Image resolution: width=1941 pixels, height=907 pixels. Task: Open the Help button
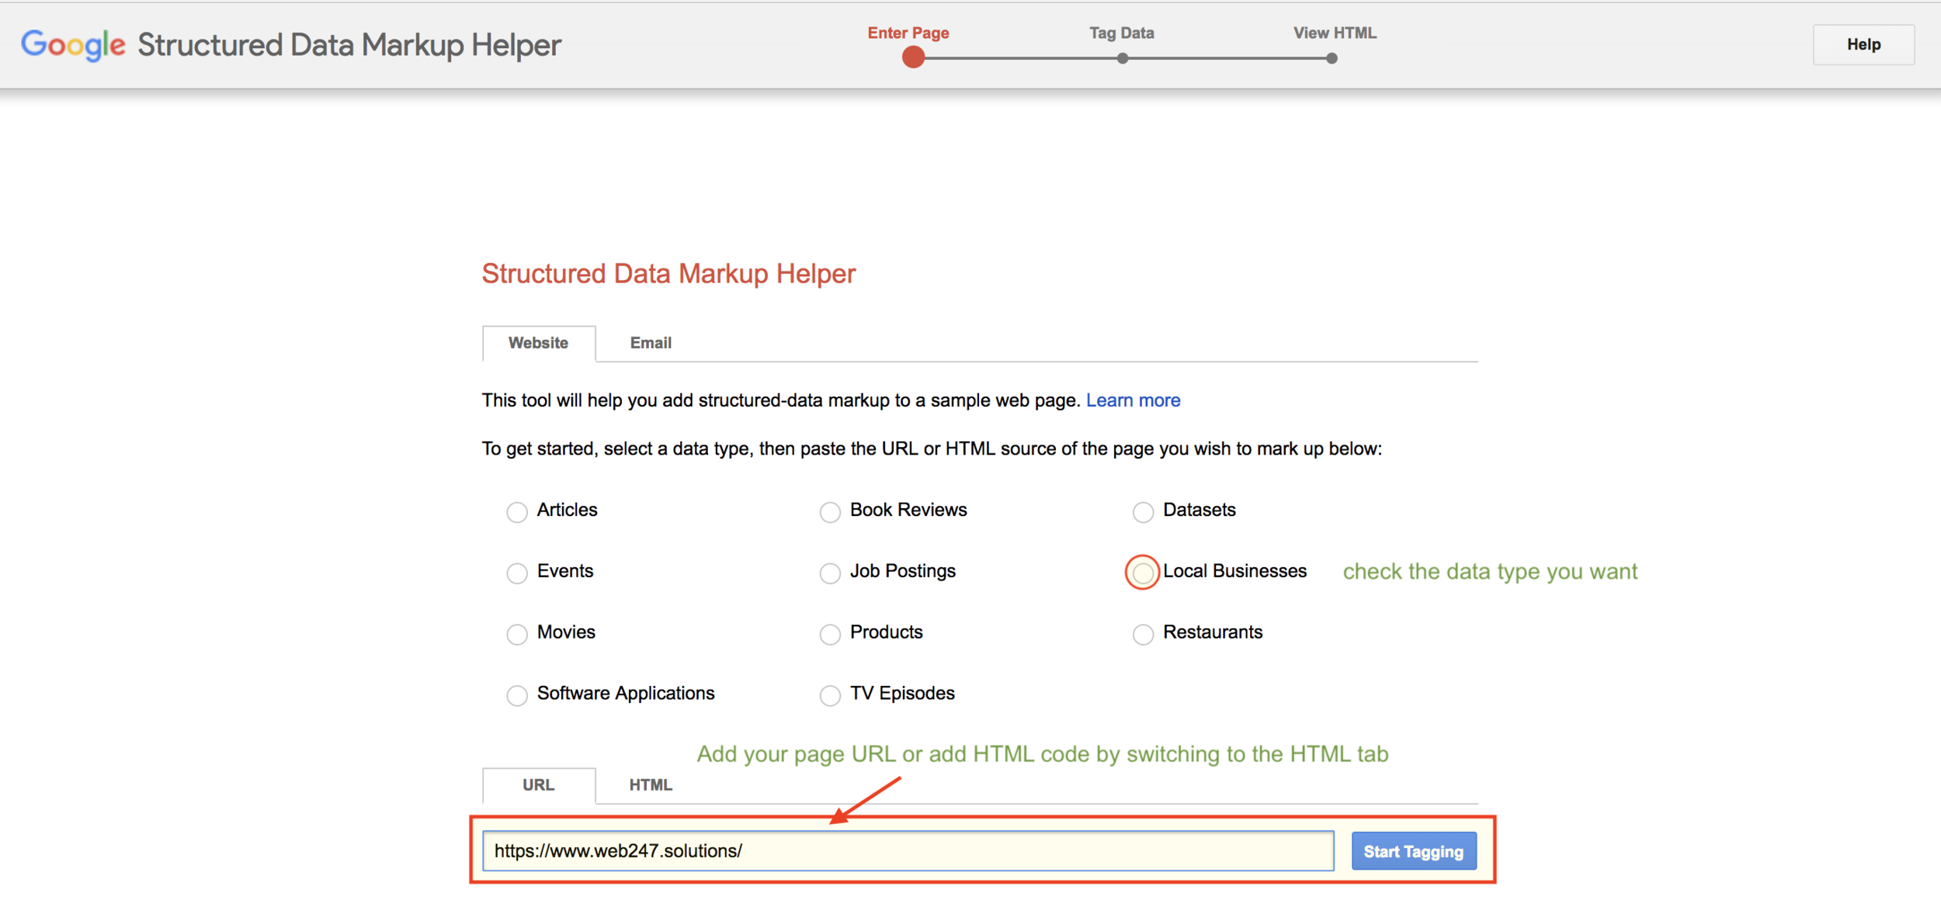(1863, 45)
